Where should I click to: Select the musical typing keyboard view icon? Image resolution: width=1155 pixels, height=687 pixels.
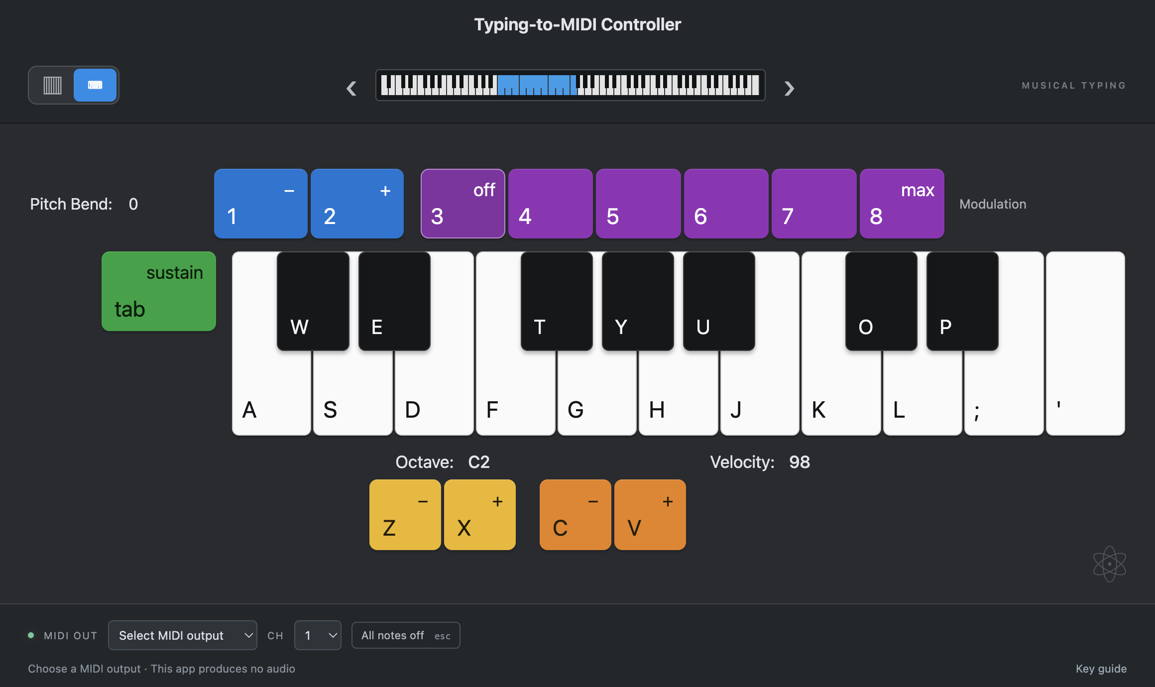pyautogui.click(x=95, y=85)
